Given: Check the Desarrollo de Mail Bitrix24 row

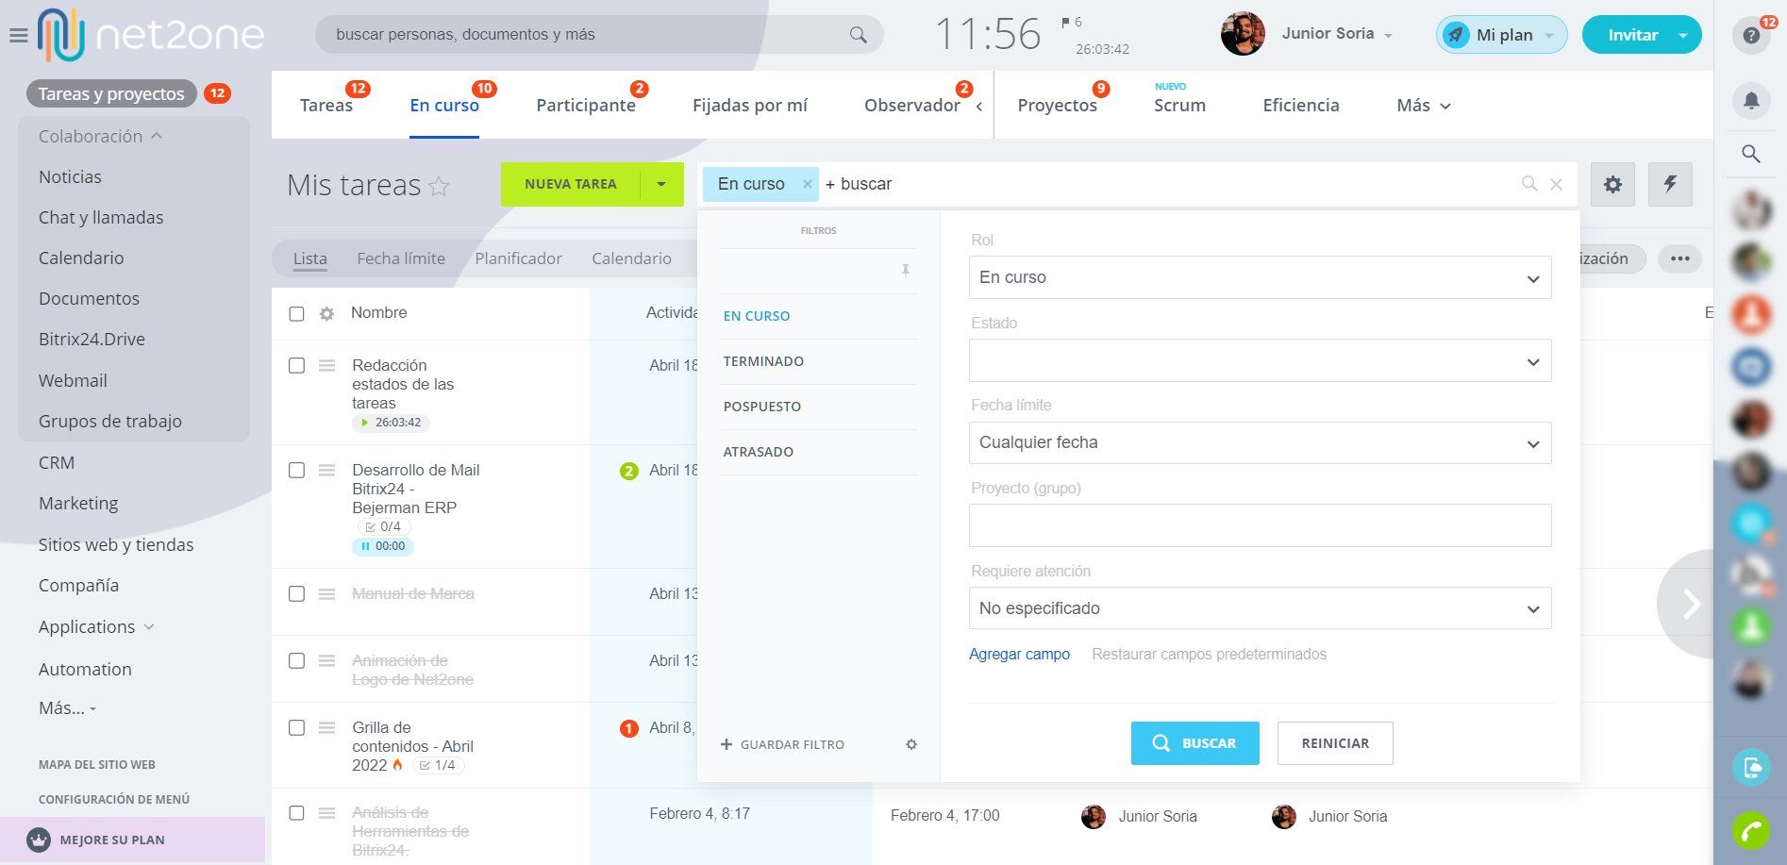Looking at the screenshot, I should (296, 470).
